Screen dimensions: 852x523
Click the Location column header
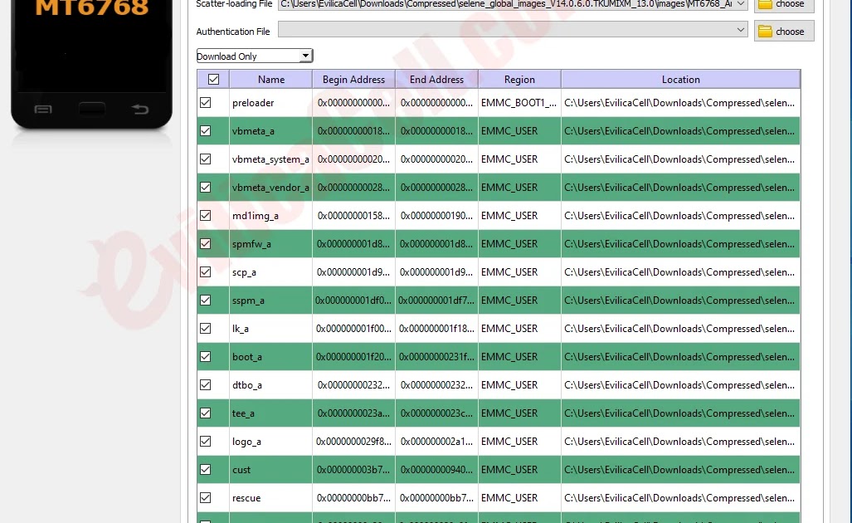680,80
